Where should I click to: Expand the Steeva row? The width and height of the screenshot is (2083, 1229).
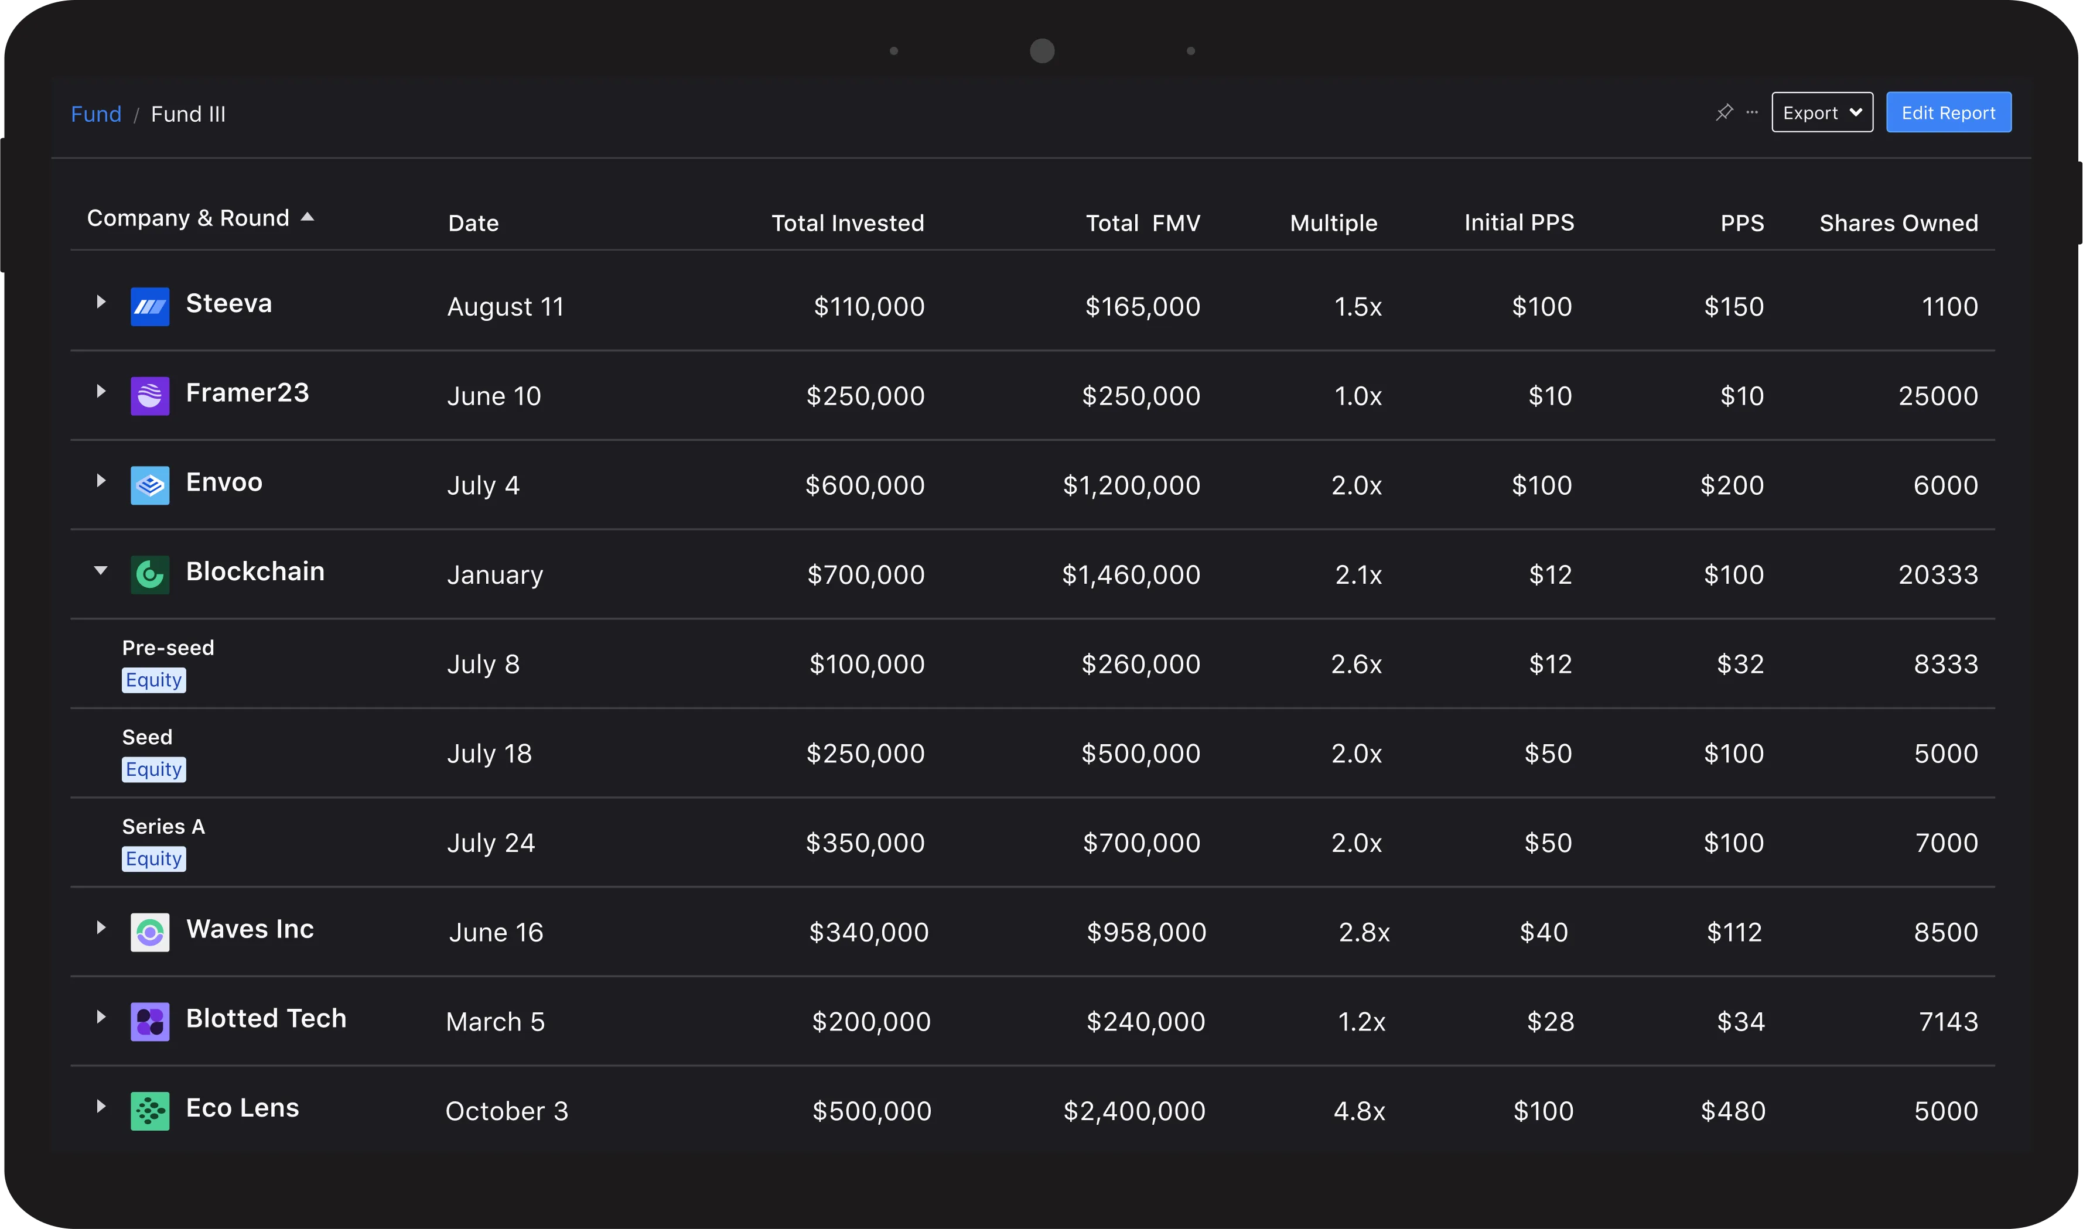pos(101,302)
